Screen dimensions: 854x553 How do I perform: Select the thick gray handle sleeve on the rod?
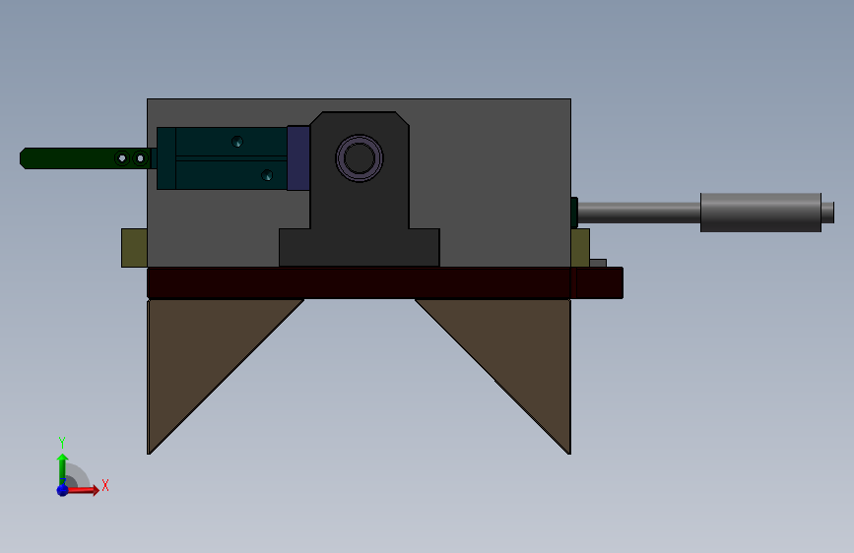tap(760, 213)
